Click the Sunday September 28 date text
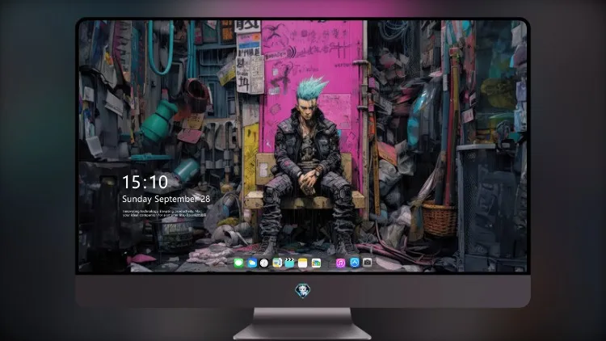 coord(166,199)
